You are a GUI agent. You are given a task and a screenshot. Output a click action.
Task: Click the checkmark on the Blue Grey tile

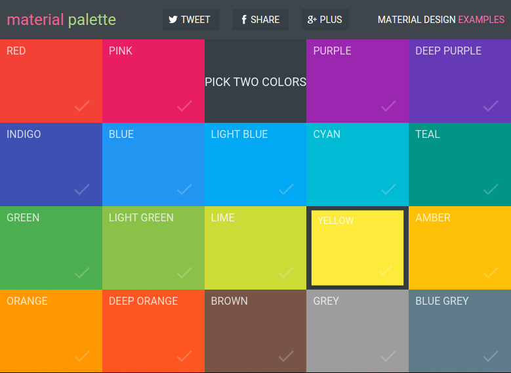491,356
